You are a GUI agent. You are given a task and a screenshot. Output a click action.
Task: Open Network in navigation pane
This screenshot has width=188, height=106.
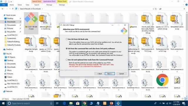coord(9,91)
